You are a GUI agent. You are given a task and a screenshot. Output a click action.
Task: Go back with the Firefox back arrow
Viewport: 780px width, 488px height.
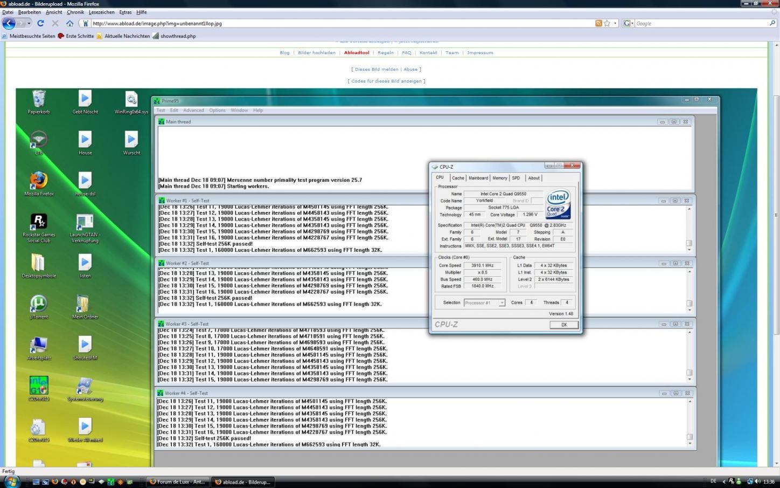click(x=9, y=23)
